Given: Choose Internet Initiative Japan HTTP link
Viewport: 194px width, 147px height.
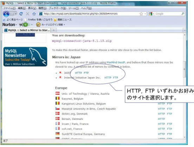Looking at the screenshot, I should 108,78.
